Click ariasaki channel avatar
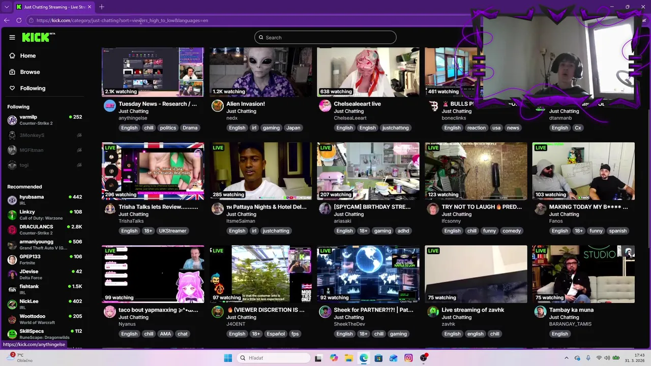651x366 pixels. pyautogui.click(x=325, y=209)
